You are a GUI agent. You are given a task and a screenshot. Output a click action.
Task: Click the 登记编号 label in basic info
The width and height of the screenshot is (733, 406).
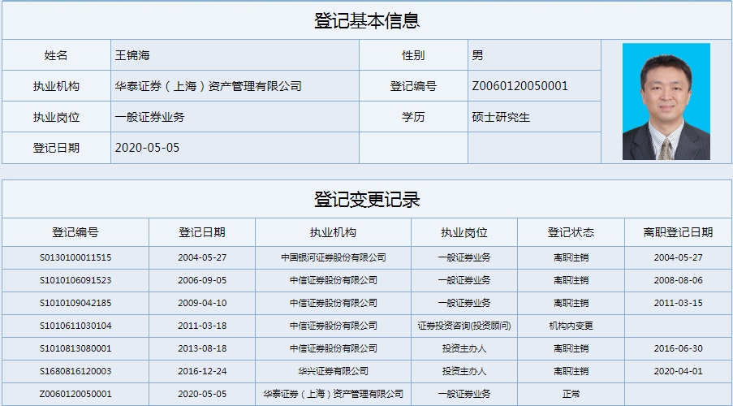point(413,86)
